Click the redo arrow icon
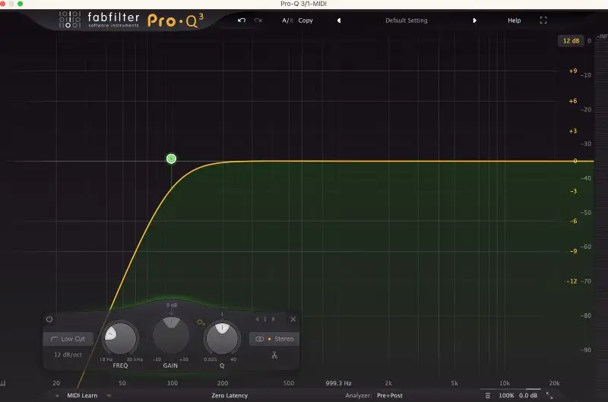Image resolution: width=608 pixels, height=402 pixels. coord(258,20)
